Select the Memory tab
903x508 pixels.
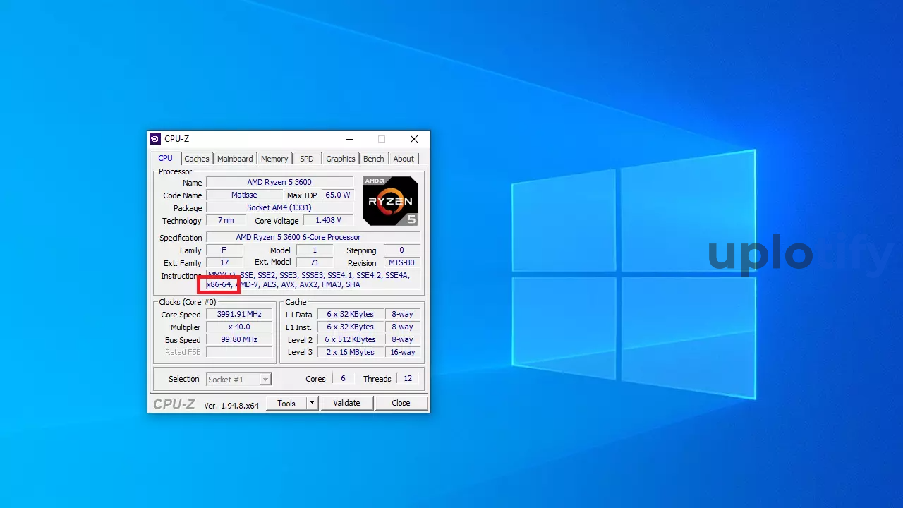[274, 159]
